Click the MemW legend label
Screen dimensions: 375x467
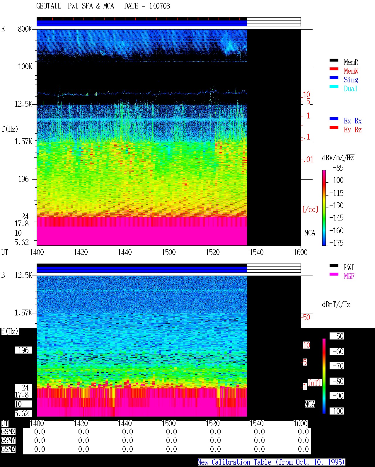(x=351, y=71)
